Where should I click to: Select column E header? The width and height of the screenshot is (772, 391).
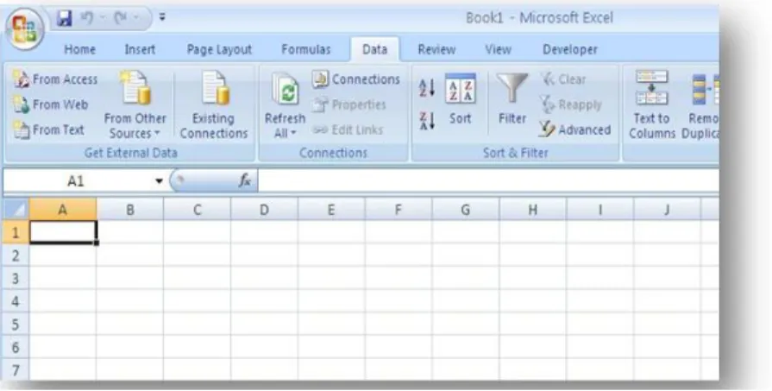pos(331,210)
